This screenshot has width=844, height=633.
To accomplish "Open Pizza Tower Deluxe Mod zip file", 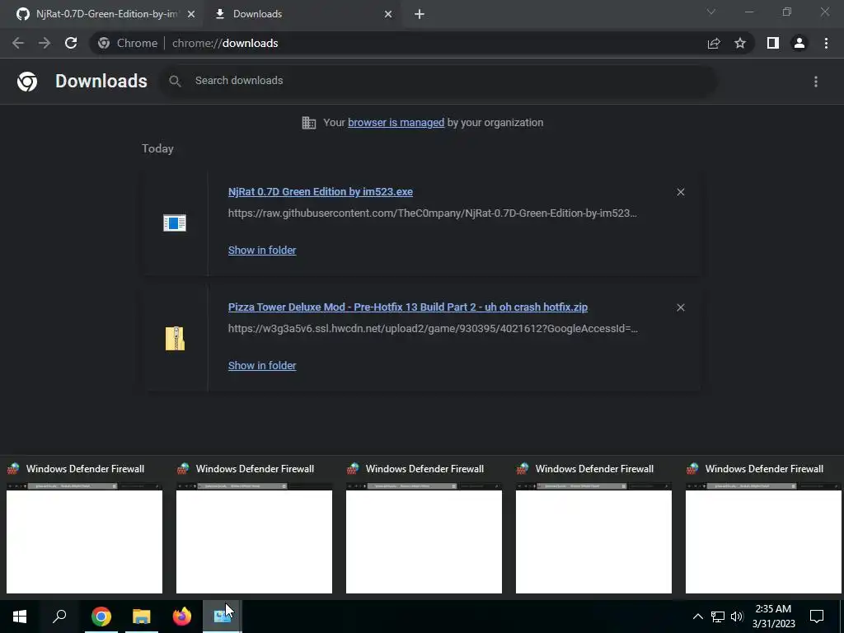I will 407,307.
